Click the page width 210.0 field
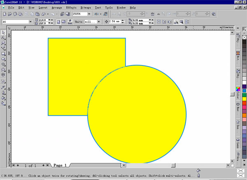 43,20
